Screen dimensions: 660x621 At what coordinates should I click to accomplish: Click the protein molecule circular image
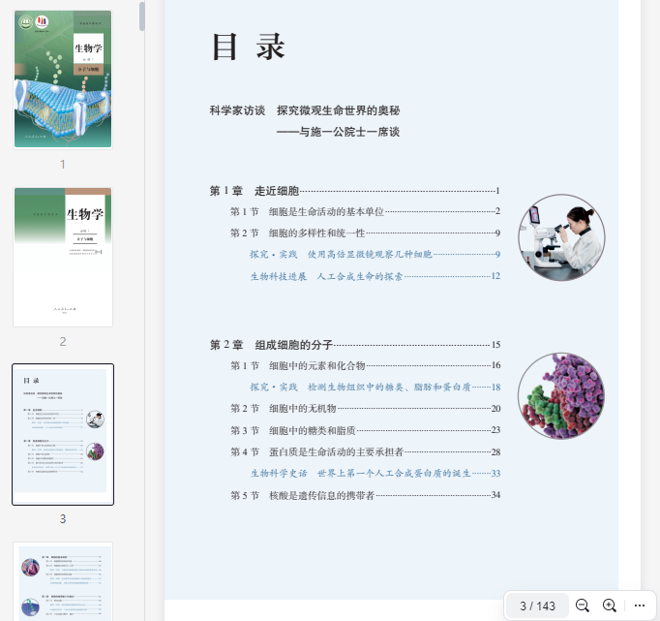561,396
